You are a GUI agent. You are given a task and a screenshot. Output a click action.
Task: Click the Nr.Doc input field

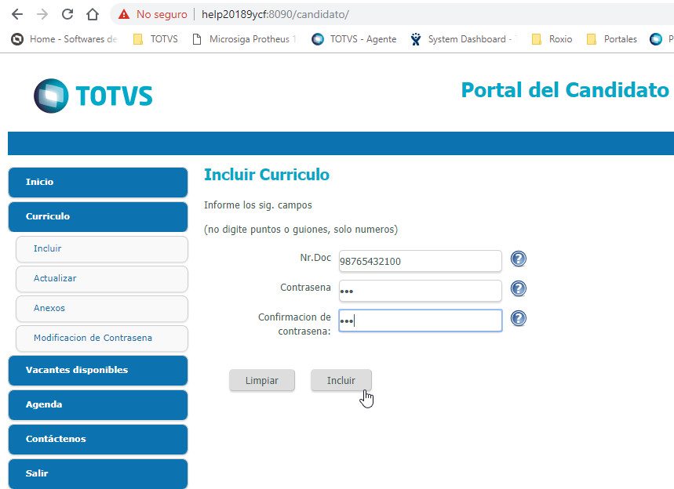pos(421,261)
